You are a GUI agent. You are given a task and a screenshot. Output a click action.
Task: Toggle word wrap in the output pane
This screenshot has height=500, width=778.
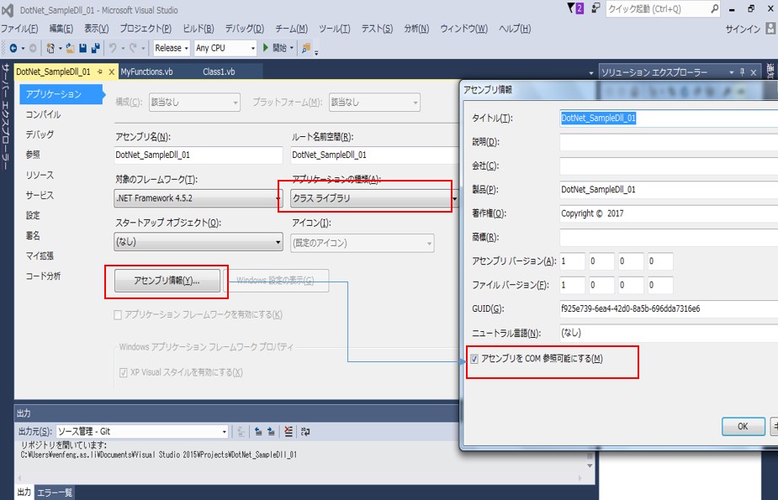[306, 430]
